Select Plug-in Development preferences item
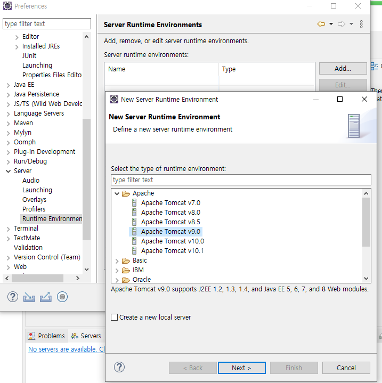 (44, 151)
